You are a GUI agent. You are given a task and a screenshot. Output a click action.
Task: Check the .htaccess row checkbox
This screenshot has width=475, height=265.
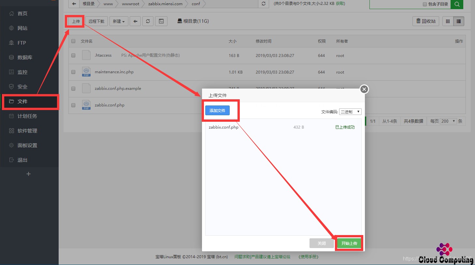coord(73,55)
